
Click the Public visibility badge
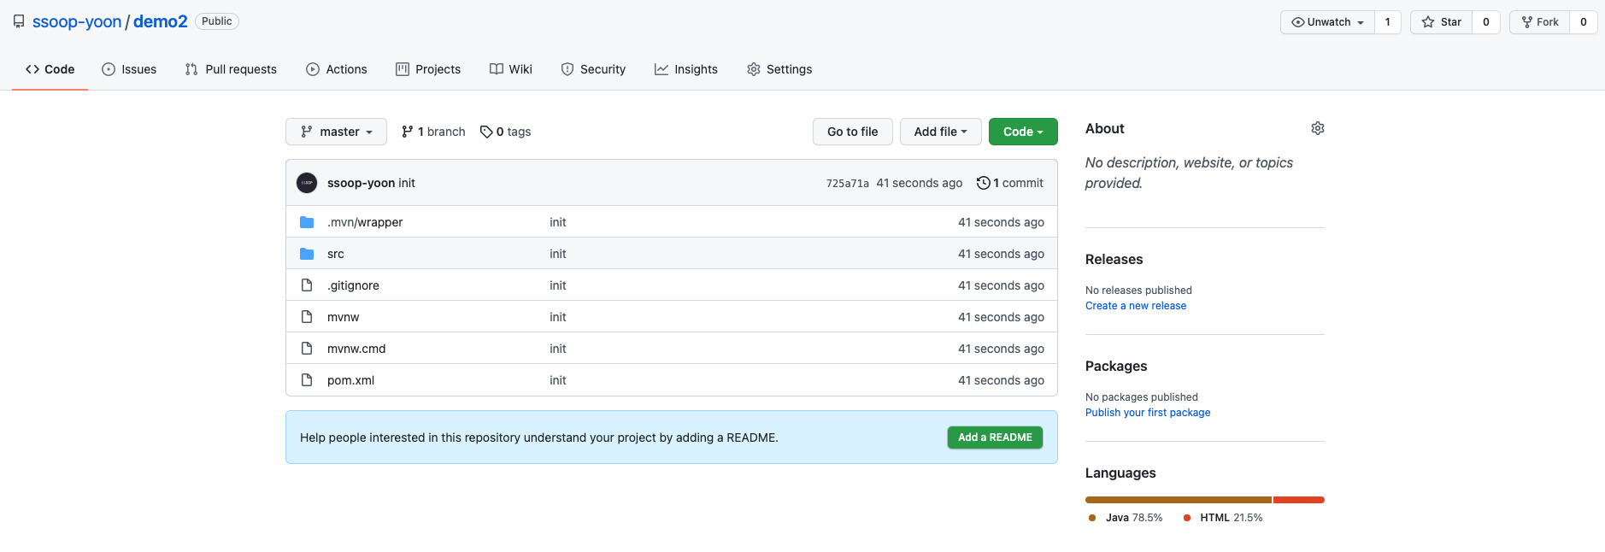pos(217,21)
